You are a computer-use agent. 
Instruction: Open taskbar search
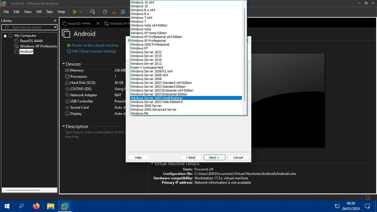[x=21, y=206]
